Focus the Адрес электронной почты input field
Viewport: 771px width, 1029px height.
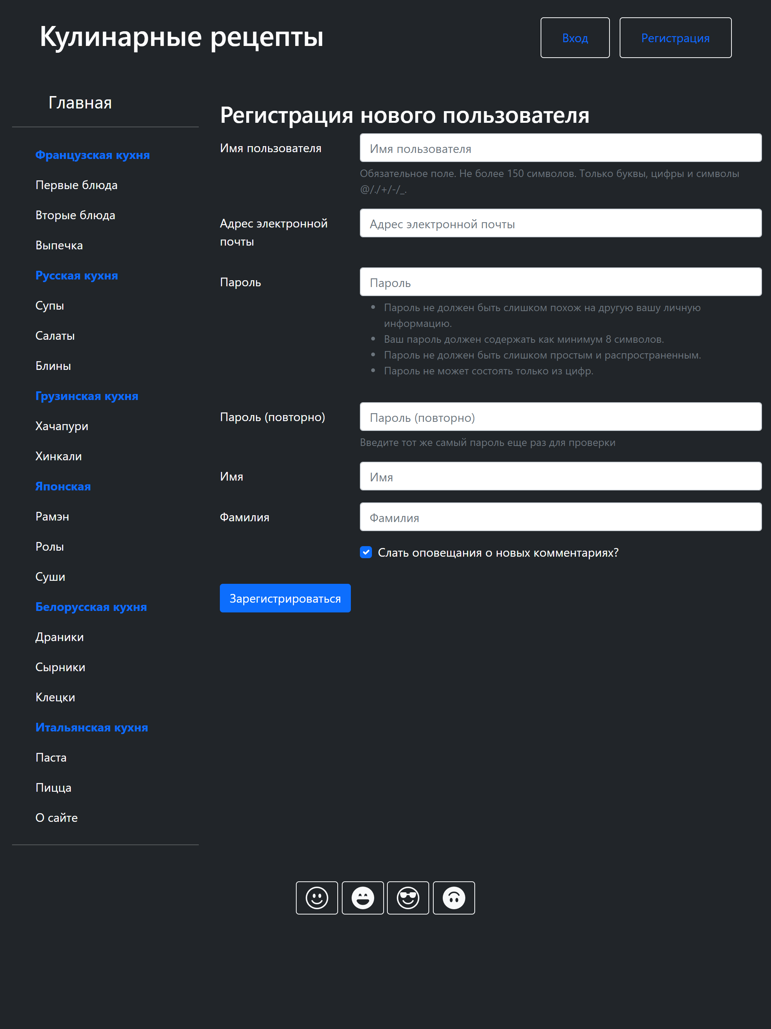(x=560, y=223)
